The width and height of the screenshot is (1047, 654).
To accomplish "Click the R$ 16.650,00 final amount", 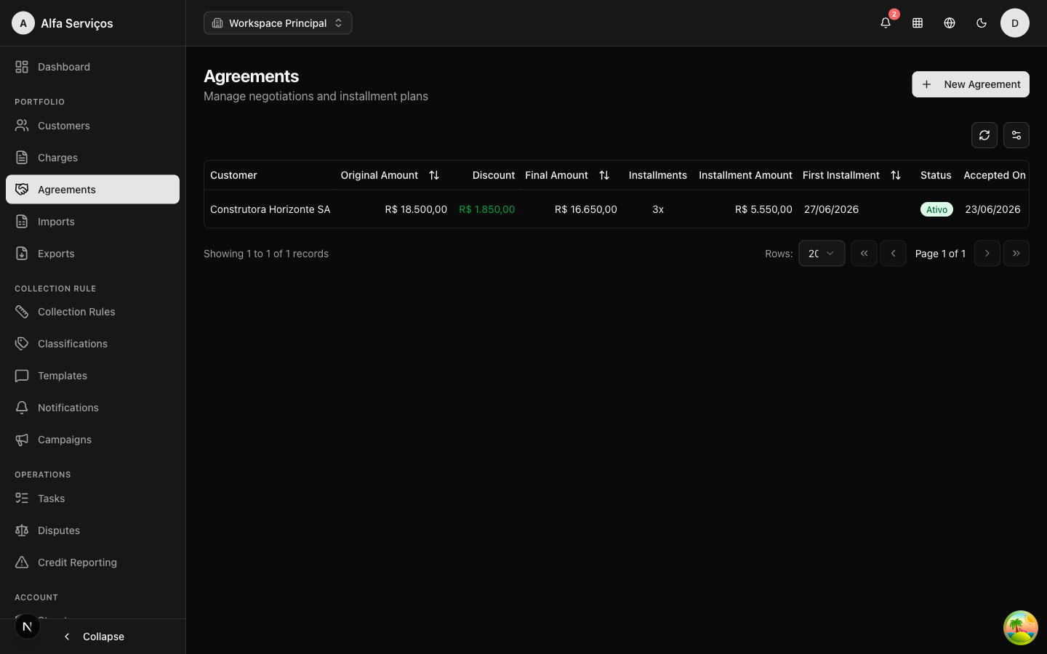I will coord(586,209).
